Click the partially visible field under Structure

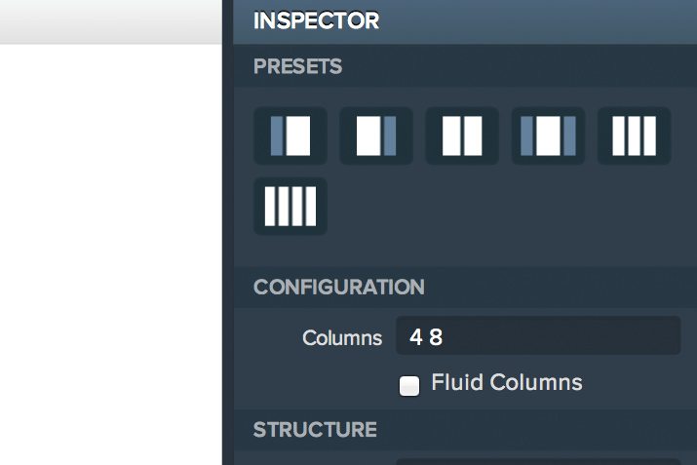(x=538, y=461)
